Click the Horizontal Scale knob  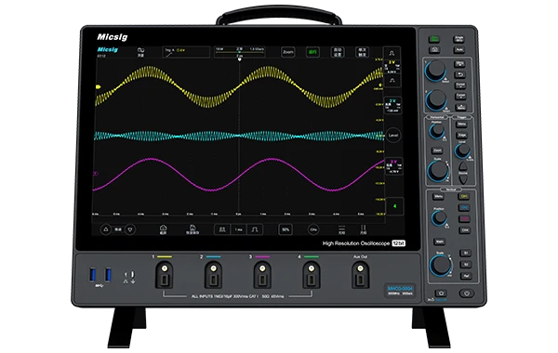pyautogui.click(x=438, y=170)
